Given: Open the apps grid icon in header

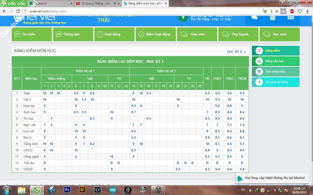Looking at the screenshot, I should click(291, 18).
